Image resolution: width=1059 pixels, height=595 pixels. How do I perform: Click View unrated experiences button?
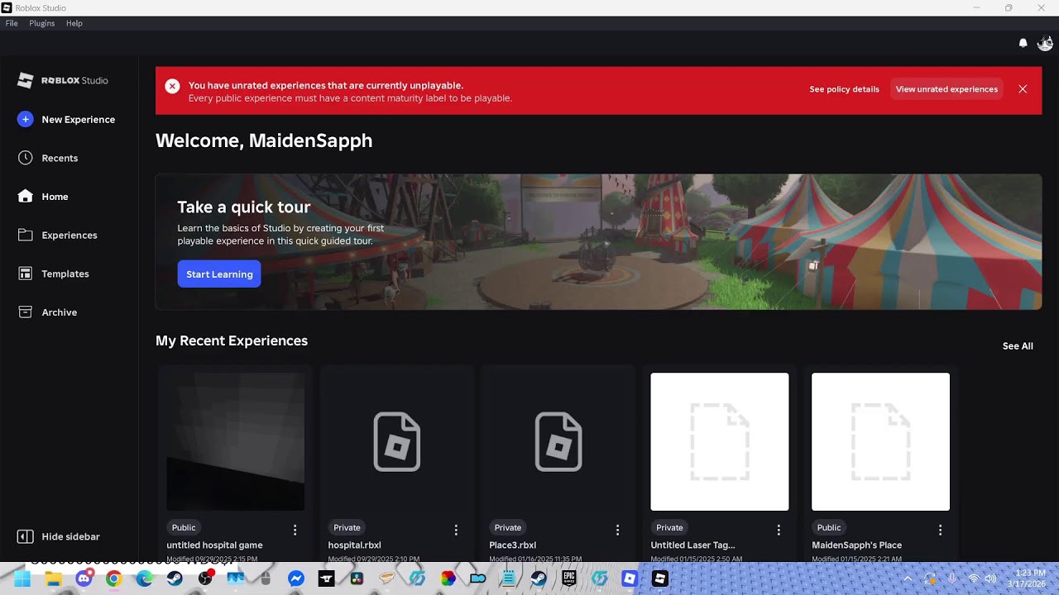(x=946, y=89)
